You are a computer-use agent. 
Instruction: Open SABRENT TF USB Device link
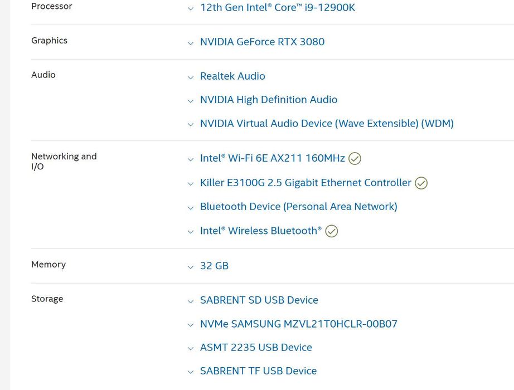[x=258, y=371]
